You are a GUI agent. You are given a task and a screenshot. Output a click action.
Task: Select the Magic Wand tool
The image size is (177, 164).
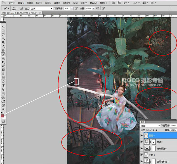pos(3,38)
